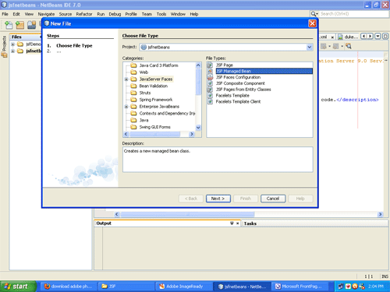390x292 pixels.
Task: Select the JavaServer Faces category
Action: pyautogui.click(x=156, y=79)
